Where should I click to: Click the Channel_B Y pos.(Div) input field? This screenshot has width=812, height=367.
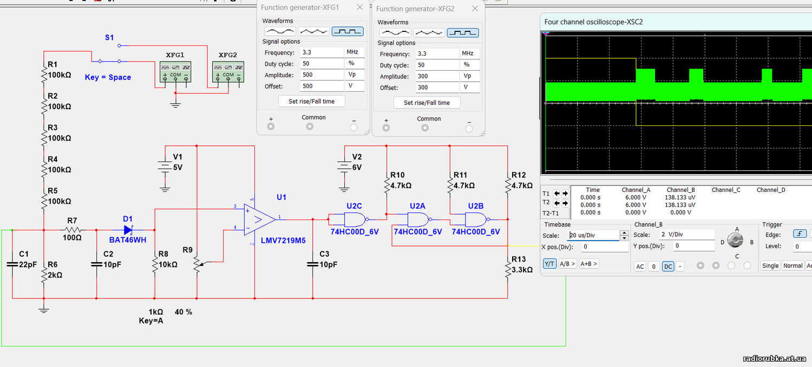pyautogui.click(x=695, y=246)
